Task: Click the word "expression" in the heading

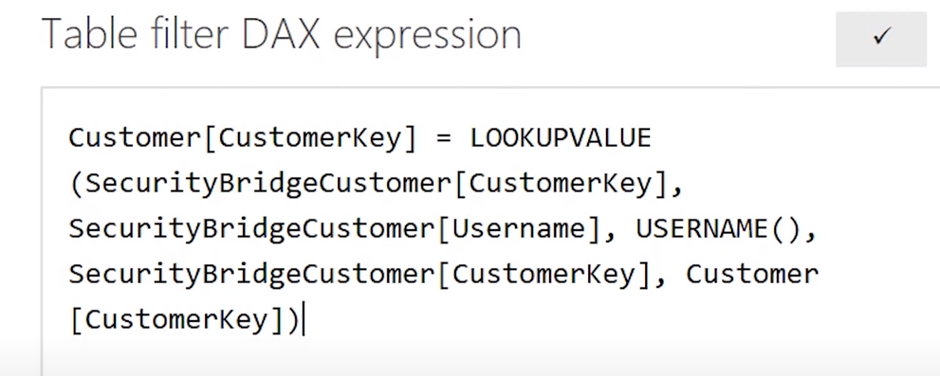Action: pos(427,37)
